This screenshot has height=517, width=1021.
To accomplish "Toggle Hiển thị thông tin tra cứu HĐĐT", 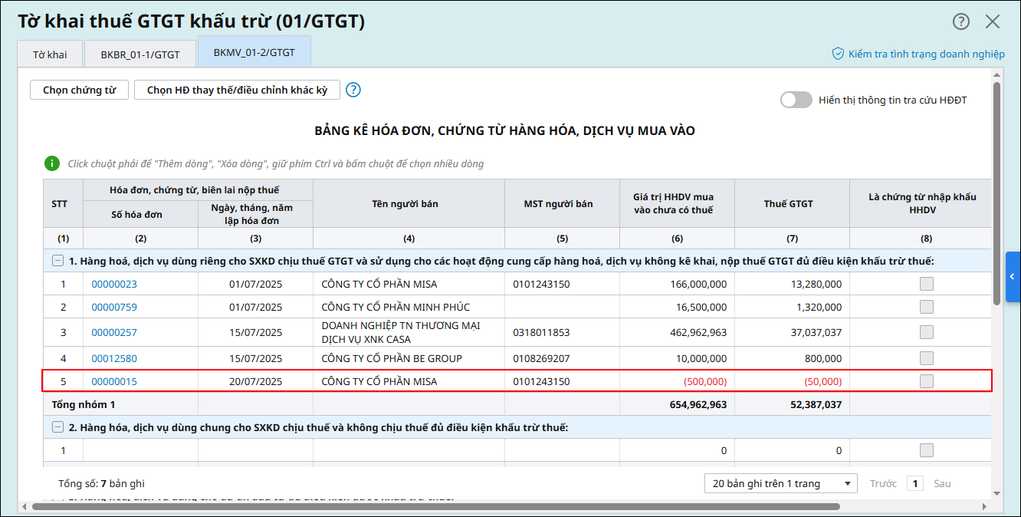I will pos(796,100).
